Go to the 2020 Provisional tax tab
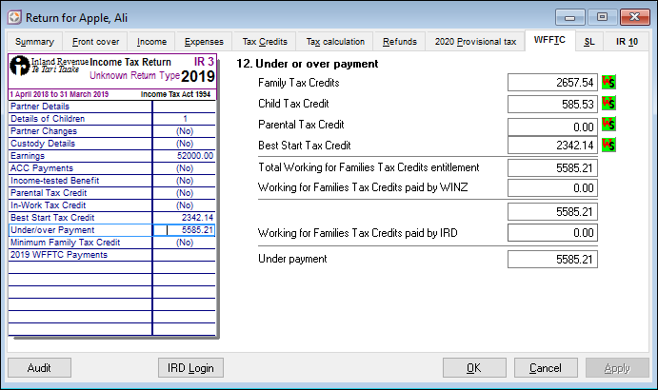Image resolution: width=658 pixels, height=390 pixels. pyautogui.click(x=475, y=42)
